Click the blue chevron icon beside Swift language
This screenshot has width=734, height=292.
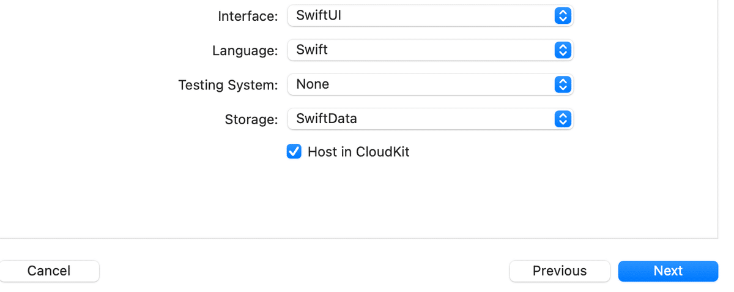(563, 50)
